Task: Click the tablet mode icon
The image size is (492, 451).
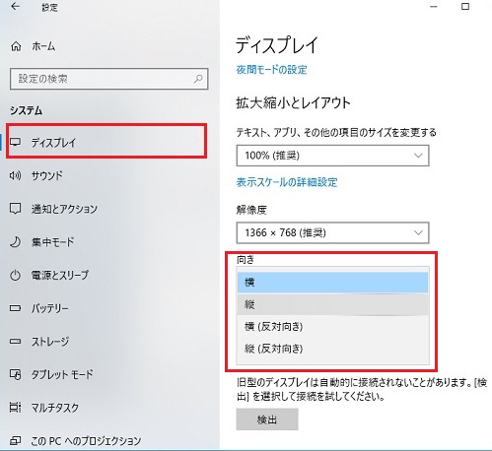Action: pyautogui.click(x=15, y=374)
